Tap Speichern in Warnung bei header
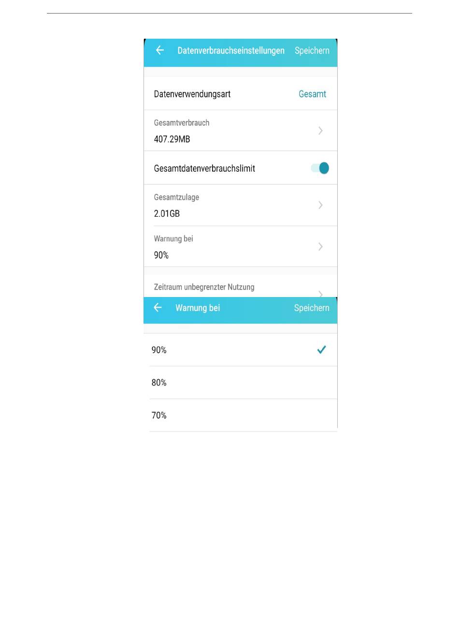Screen dimensions: 459x624 [312, 308]
